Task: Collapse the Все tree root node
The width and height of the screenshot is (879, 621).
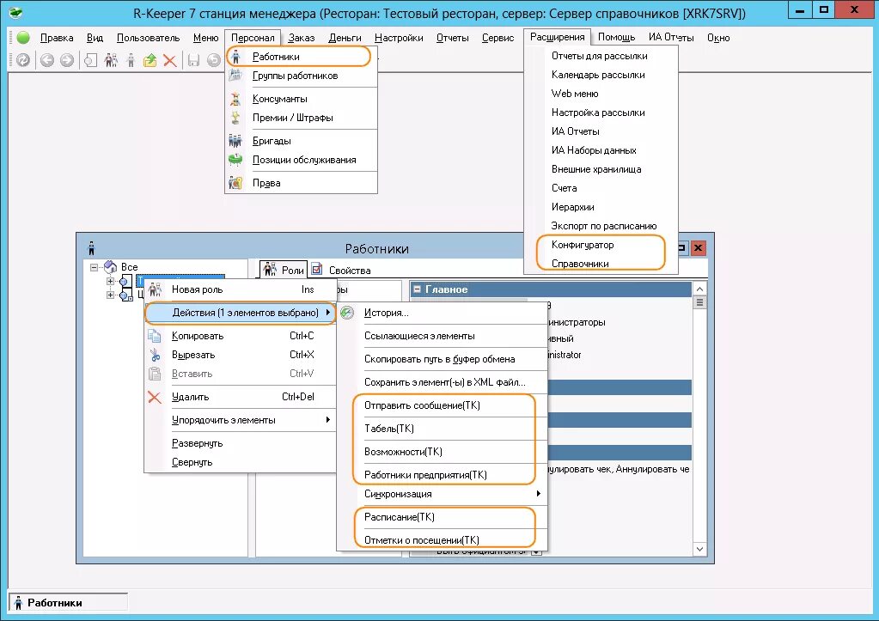Action: [x=94, y=267]
